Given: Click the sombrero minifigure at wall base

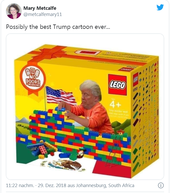Looking at the screenshot, I should tap(81, 153).
